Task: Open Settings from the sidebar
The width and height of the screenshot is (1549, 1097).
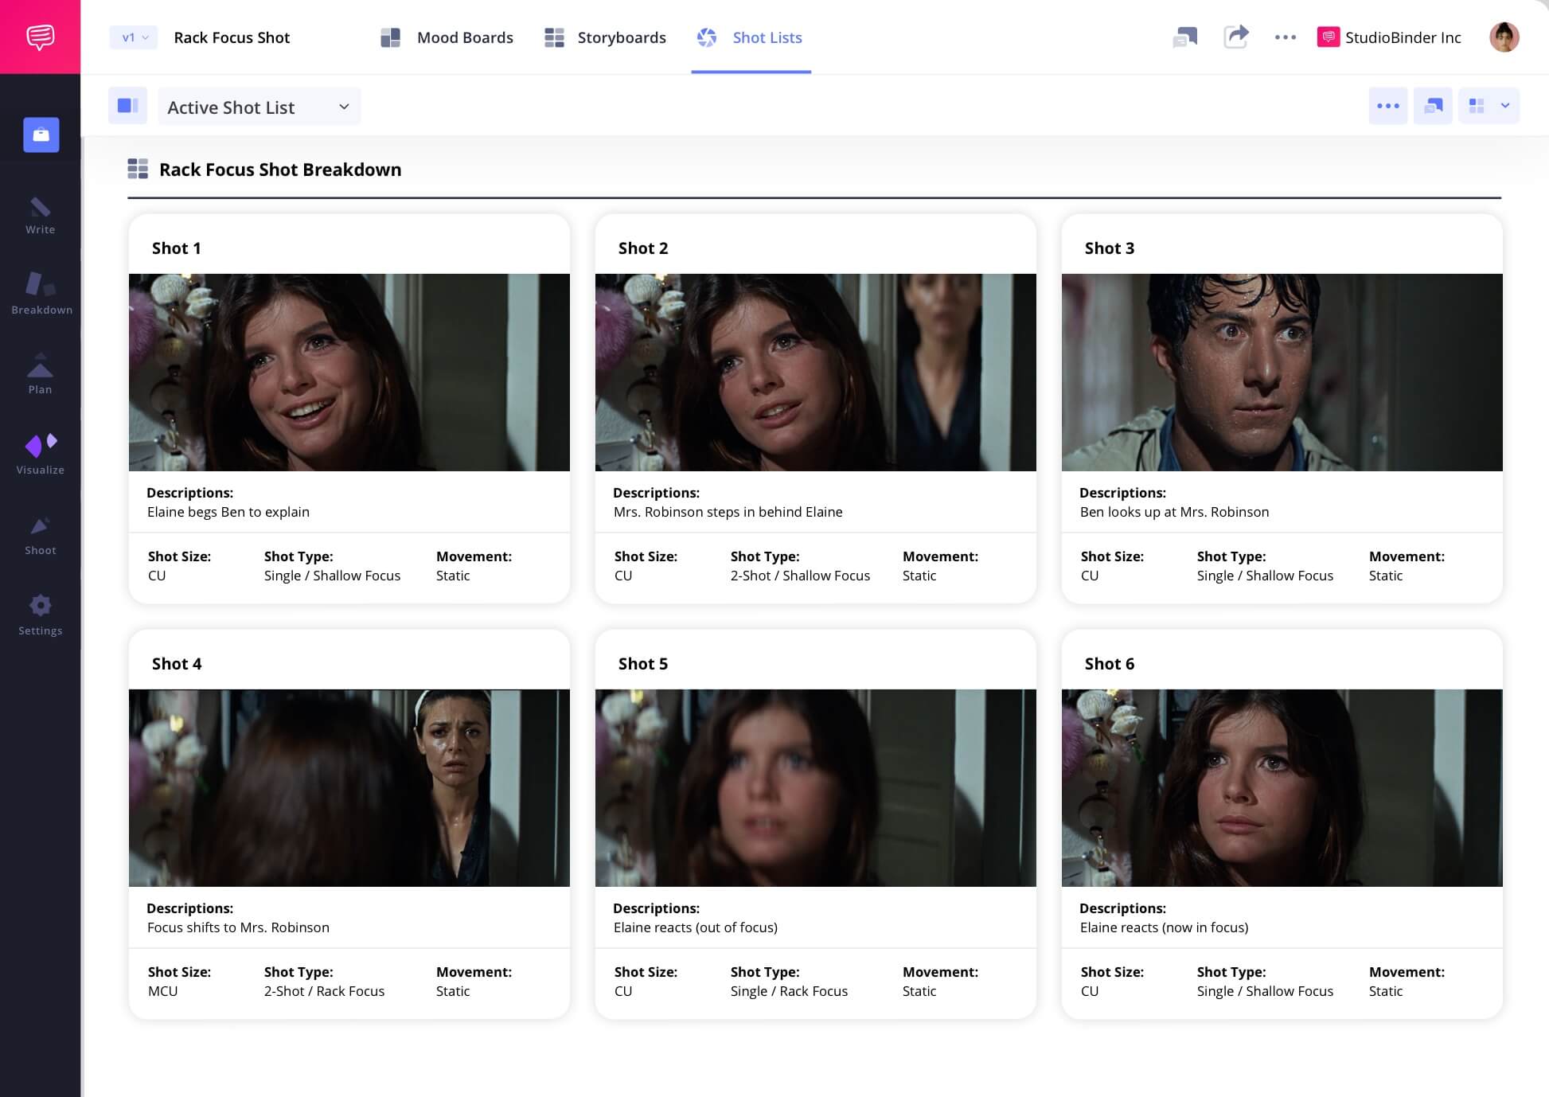Action: coord(40,613)
